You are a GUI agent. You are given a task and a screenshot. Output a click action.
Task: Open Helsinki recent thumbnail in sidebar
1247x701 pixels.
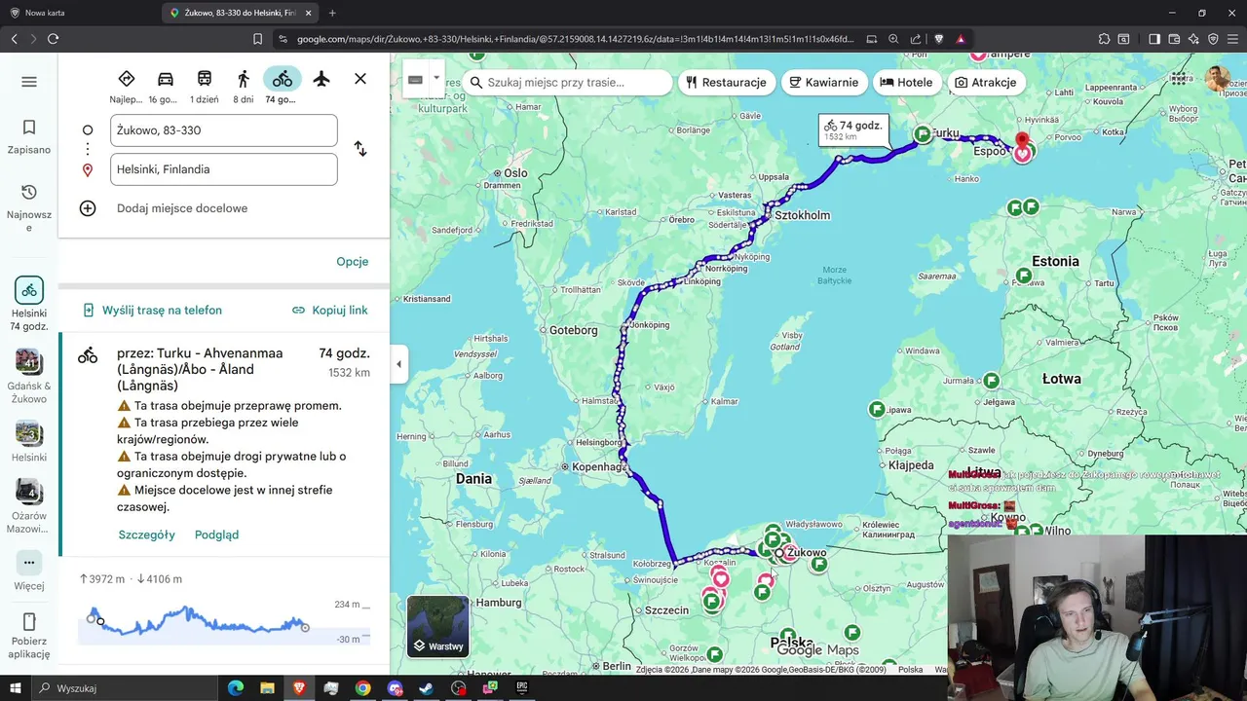(x=29, y=441)
